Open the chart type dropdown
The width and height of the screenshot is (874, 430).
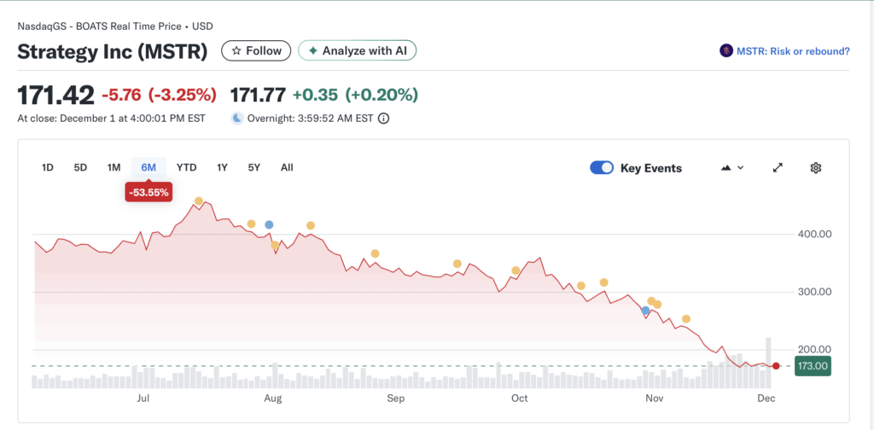coord(732,168)
